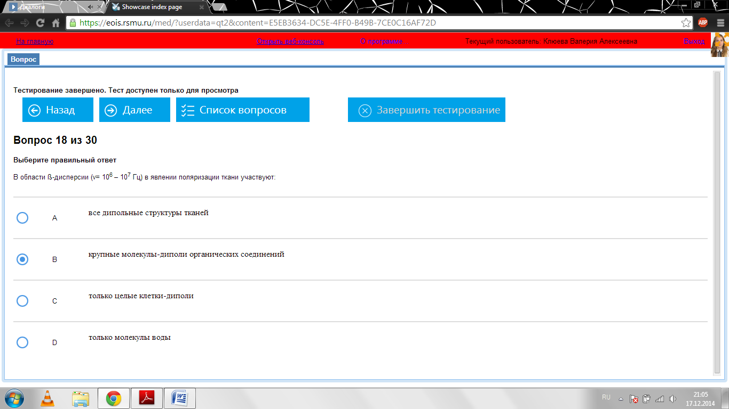Open the Открыть веб-консоль link
Viewport: 729px width, 409px height.
pos(290,41)
